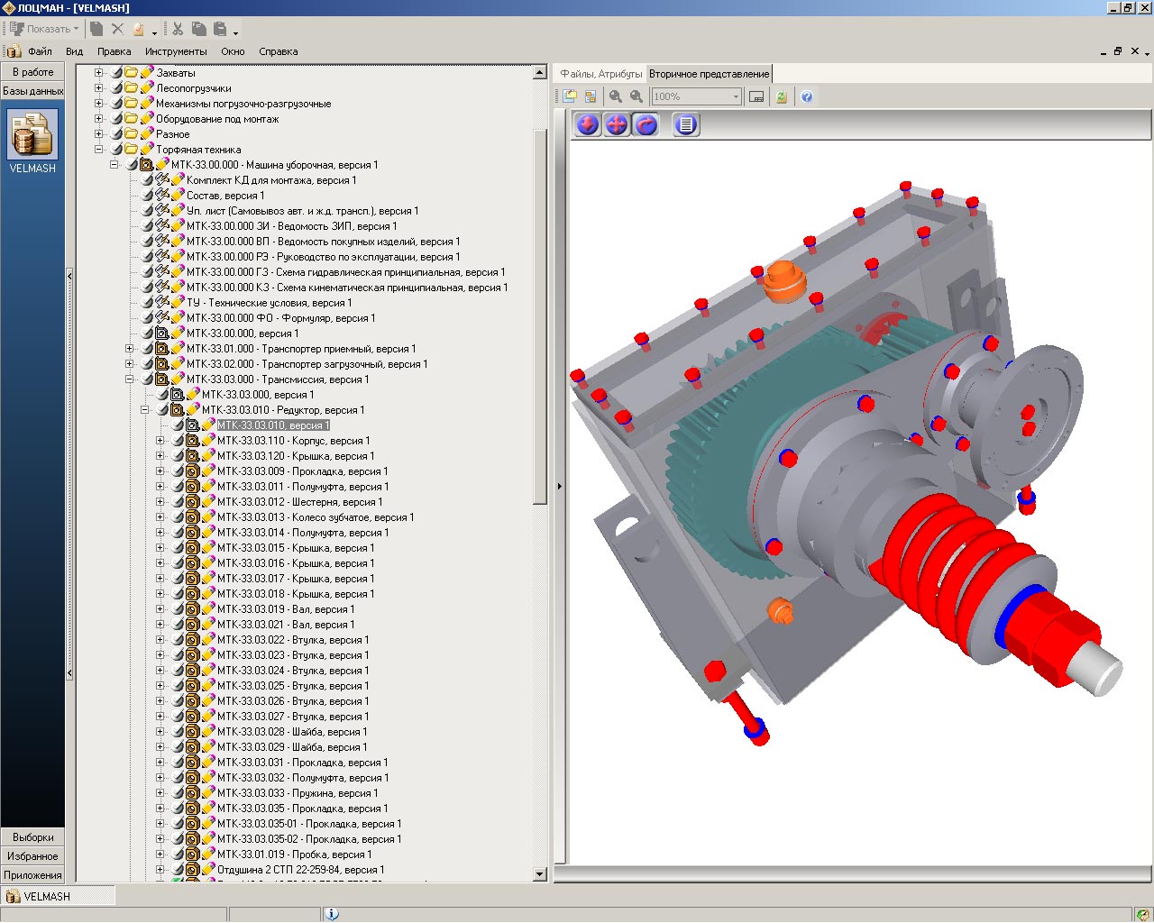The height and width of the screenshot is (923, 1154).
Task: Open the Инструменты menu
Action: (x=176, y=51)
